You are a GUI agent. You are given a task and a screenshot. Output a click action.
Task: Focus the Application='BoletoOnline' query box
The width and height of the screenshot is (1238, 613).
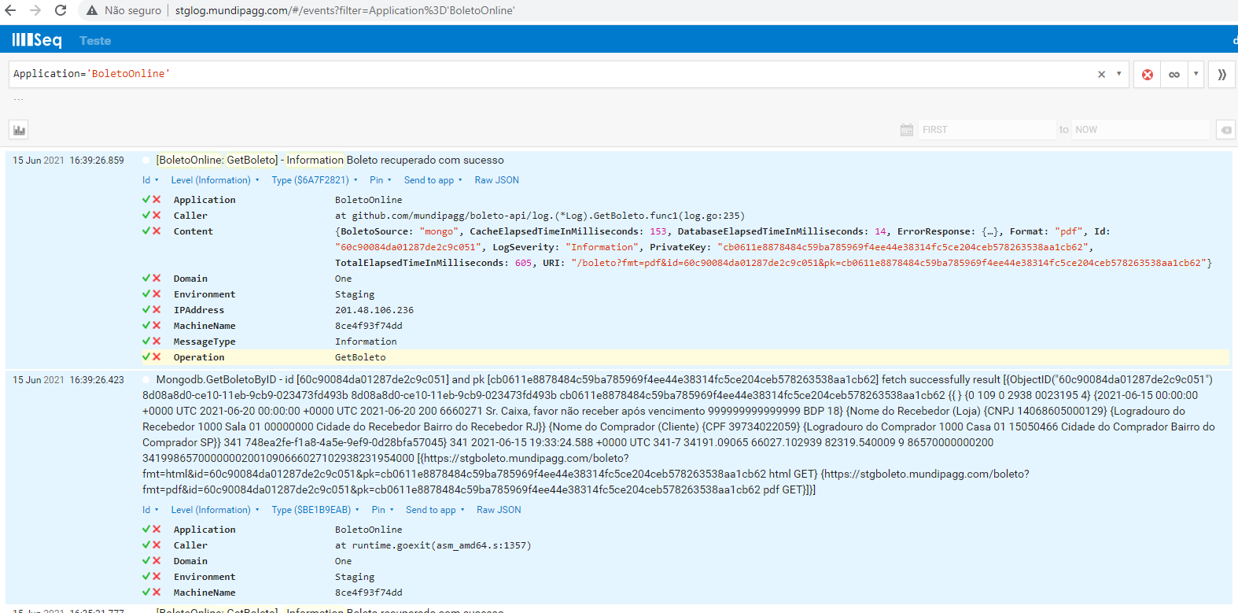point(551,74)
